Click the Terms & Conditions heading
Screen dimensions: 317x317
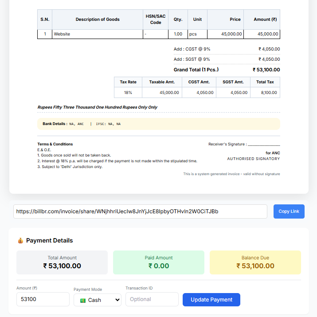point(55,144)
